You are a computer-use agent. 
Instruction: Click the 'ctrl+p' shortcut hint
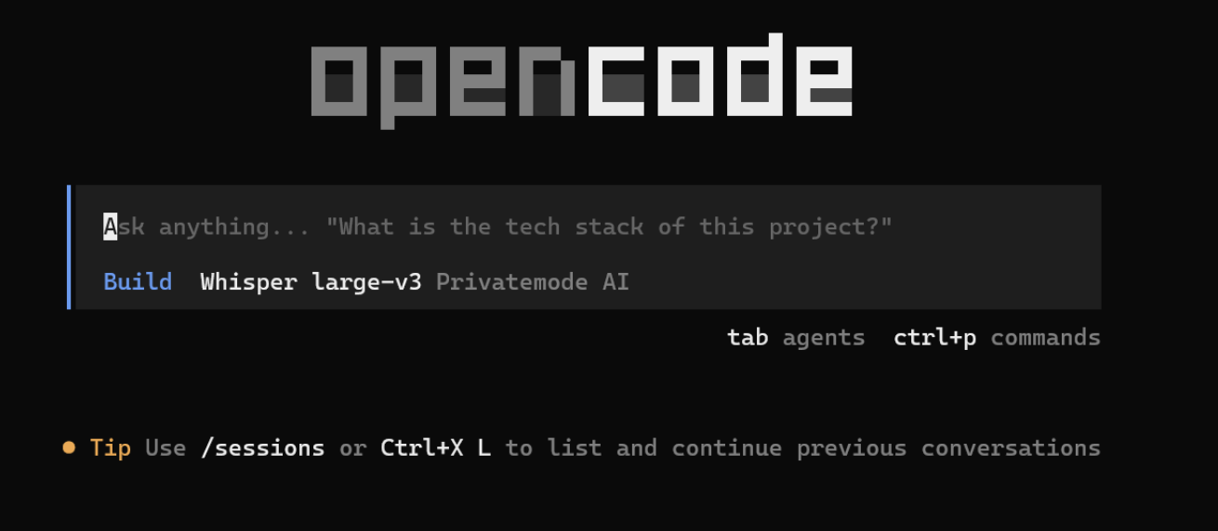coord(934,338)
